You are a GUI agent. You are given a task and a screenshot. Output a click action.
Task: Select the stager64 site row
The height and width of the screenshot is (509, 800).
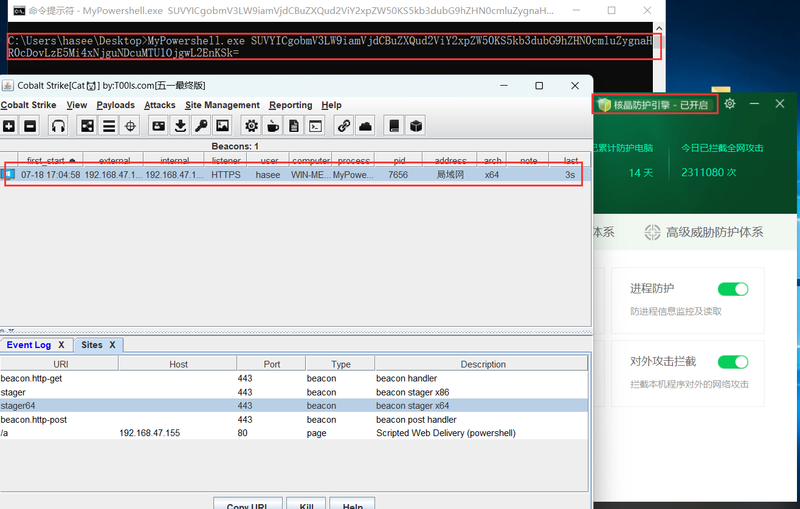294,405
